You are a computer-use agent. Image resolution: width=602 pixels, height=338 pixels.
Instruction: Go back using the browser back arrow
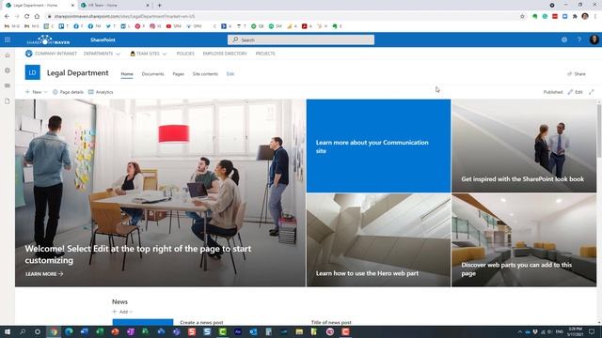[x=7, y=17]
